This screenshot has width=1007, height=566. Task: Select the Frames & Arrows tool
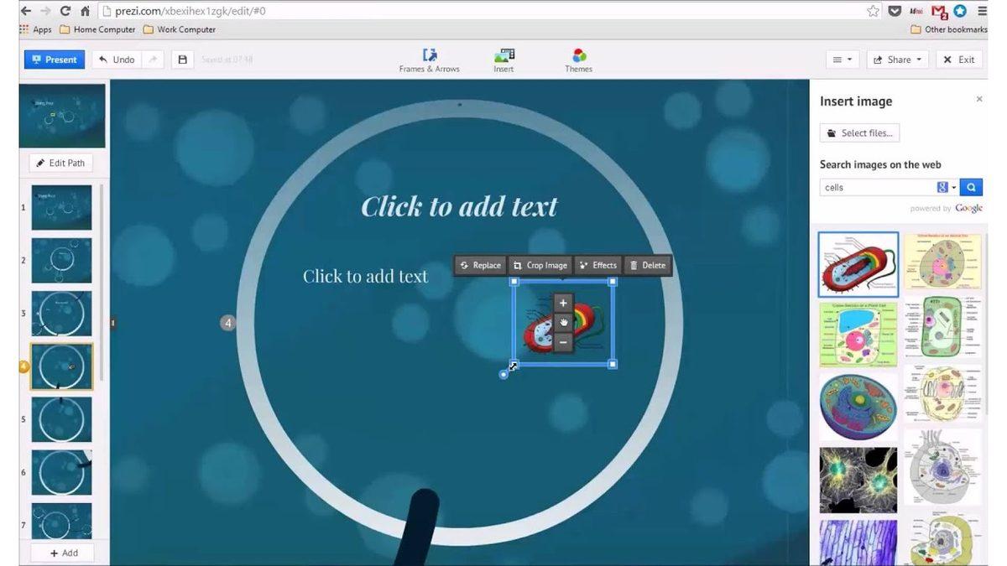click(x=429, y=59)
